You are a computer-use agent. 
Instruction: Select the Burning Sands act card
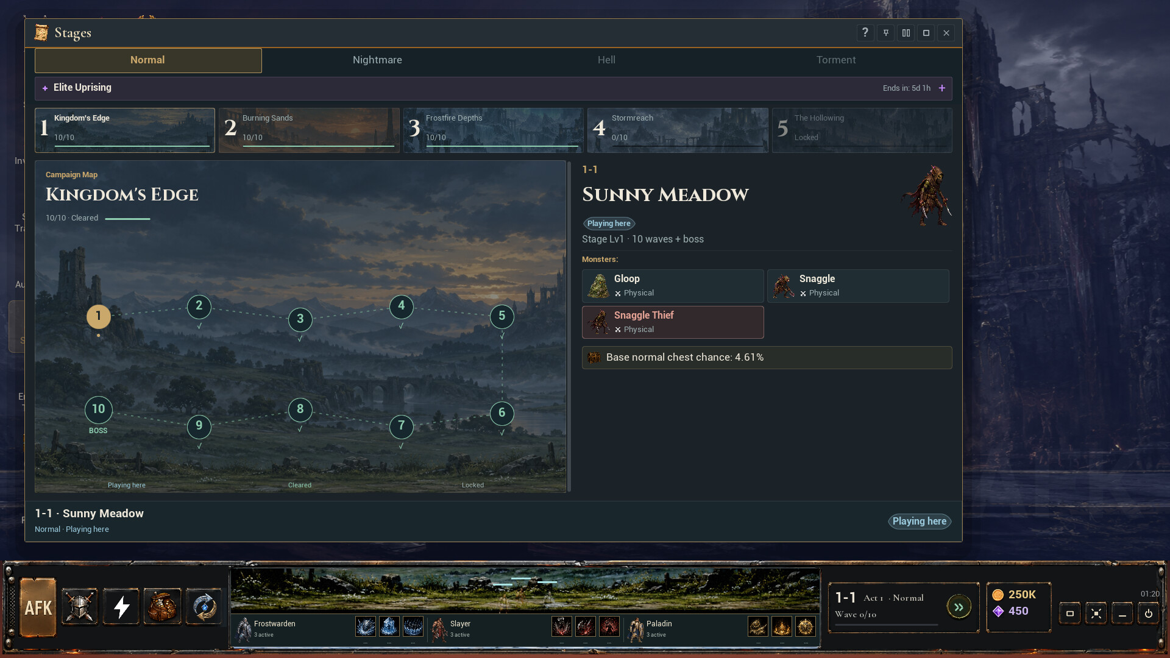tap(310, 130)
